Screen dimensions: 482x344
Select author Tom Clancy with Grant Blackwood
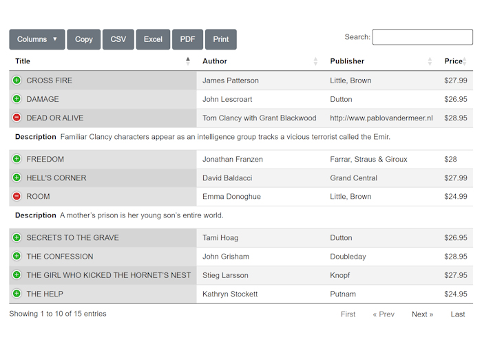pos(260,118)
